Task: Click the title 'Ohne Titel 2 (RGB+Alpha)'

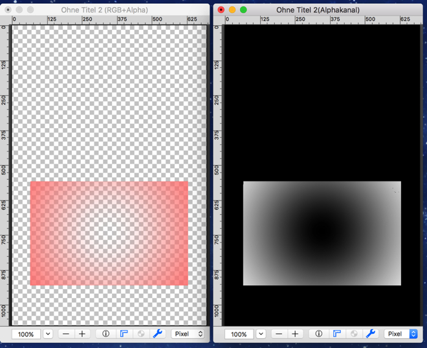Action: tap(105, 10)
